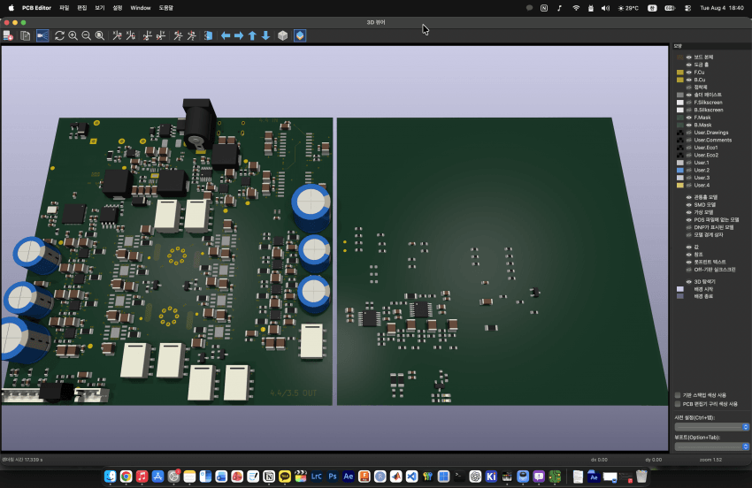Viewport: 752px width, 488px height.
Task: Click the User.2 blue color swatch
Action: pos(680,170)
